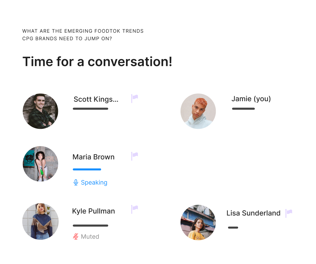This screenshot has width=316, height=264.
Task: Click the blue Speaking microphone icon
Action: (x=76, y=182)
